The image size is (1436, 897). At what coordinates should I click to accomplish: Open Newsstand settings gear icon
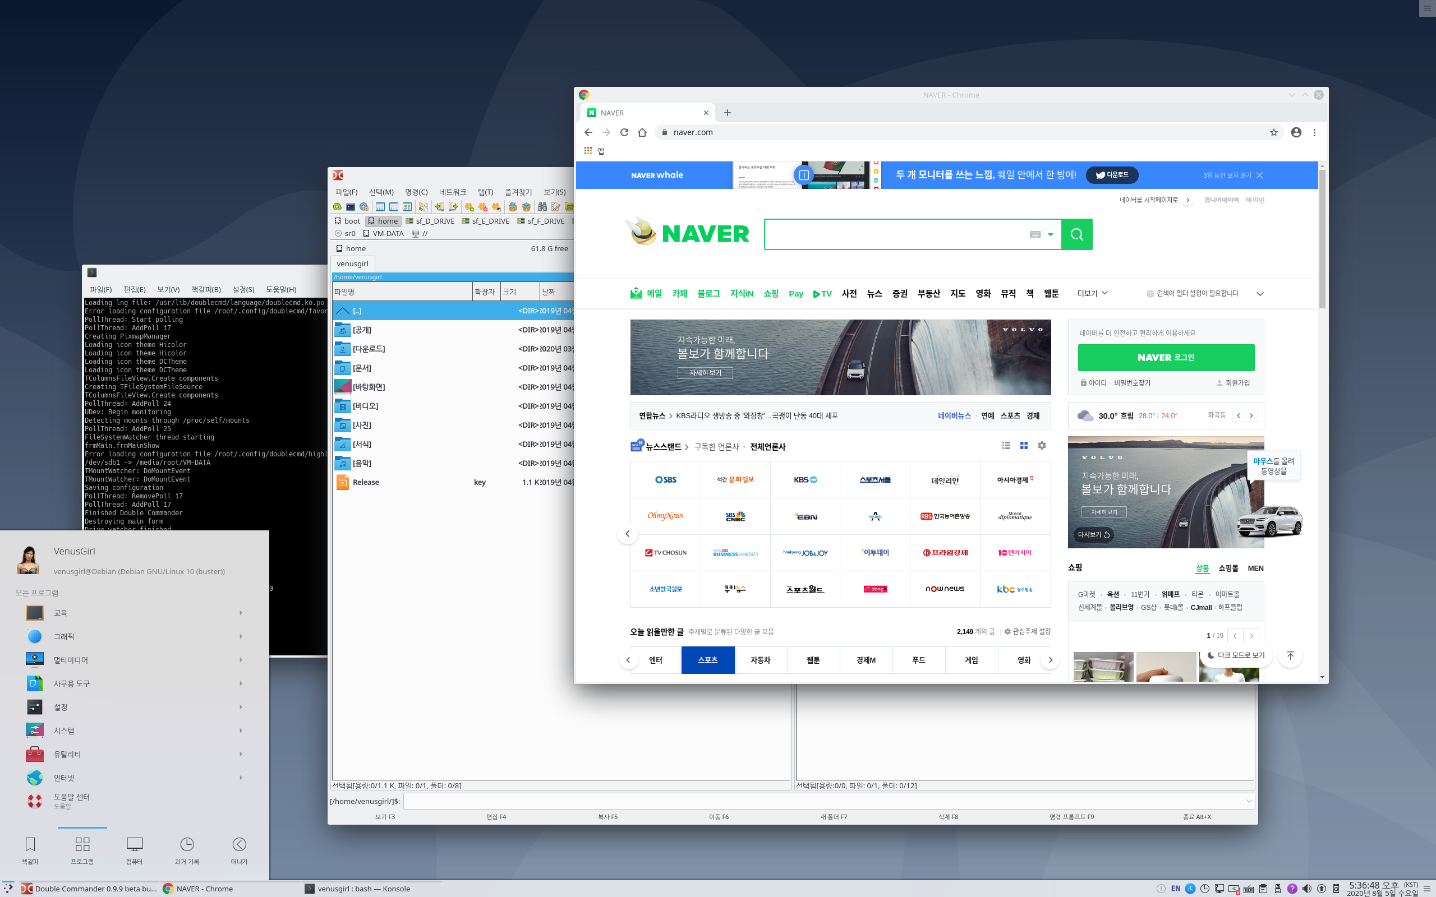pyautogui.click(x=1042, y=446)
